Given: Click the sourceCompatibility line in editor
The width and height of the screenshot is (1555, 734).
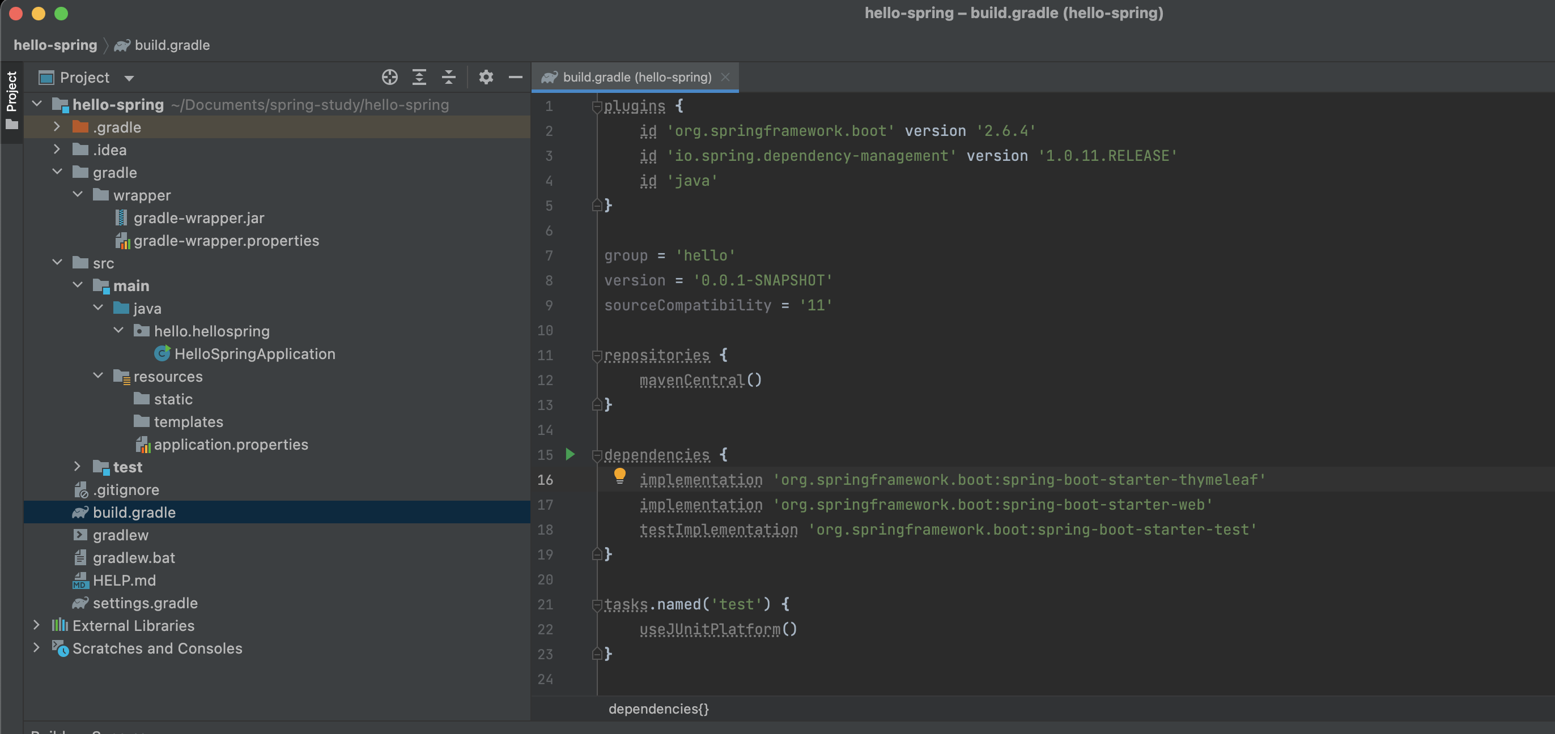Looking at the screenshot, I should 719,305.
